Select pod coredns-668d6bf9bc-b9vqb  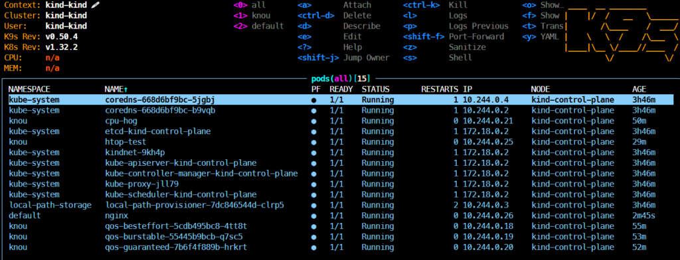point(160,110)
